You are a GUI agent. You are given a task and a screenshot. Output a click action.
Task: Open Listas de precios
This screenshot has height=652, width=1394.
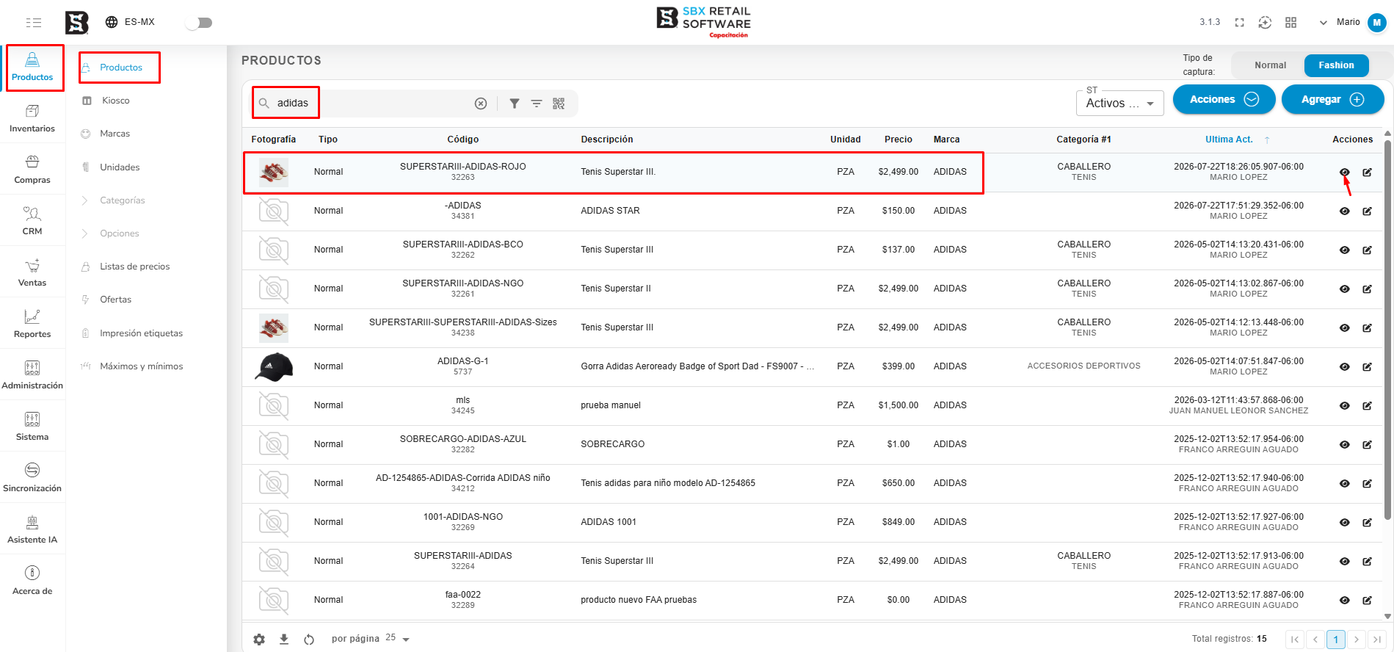click(x=135, y=267)
